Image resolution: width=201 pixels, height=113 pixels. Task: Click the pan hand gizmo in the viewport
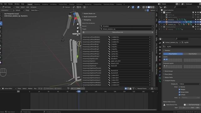pyautogui.click(x=78, y=28)
